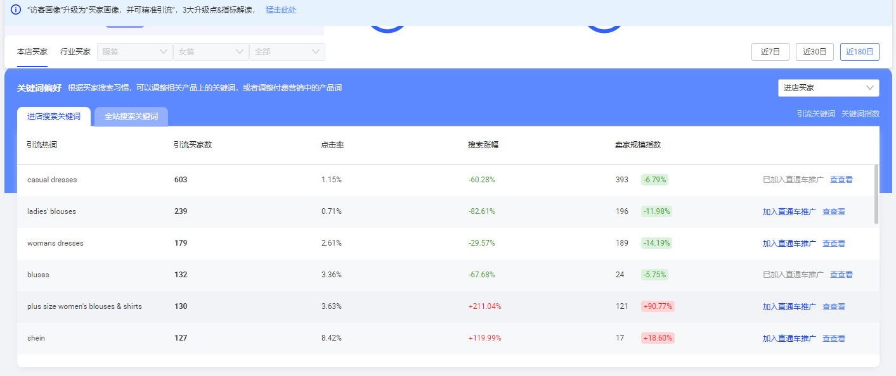Add ladies' blouses to 直通车推广
This screenshot has width=896, height=376.
pyautogui.click(x=789, y=211)
